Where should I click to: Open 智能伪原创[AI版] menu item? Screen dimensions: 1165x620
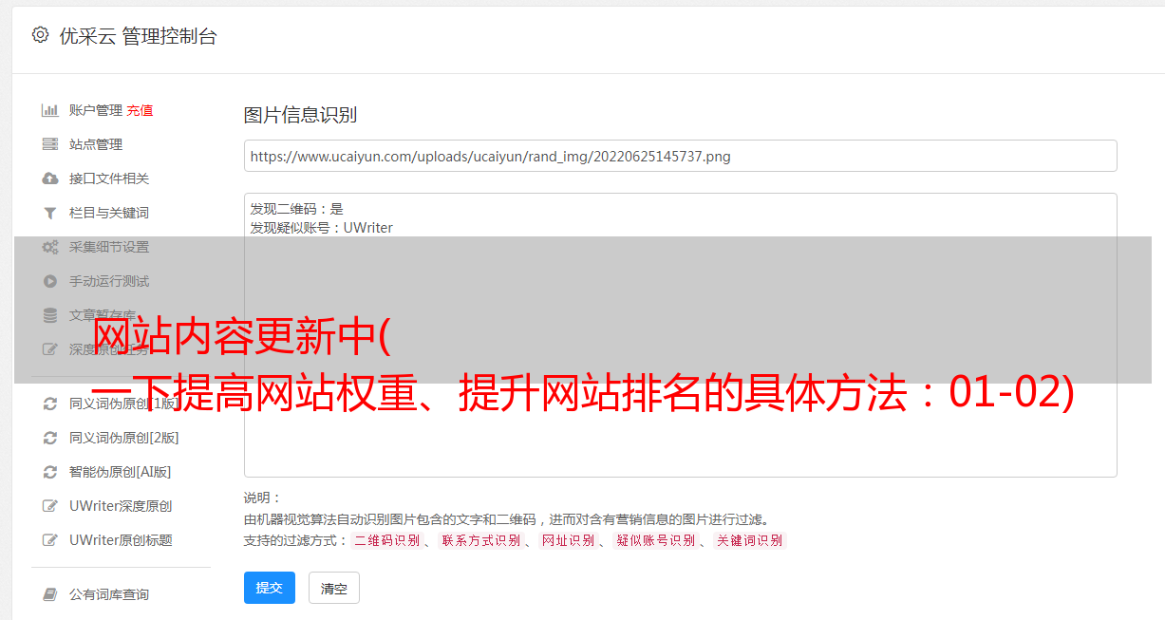click(121, 472)
